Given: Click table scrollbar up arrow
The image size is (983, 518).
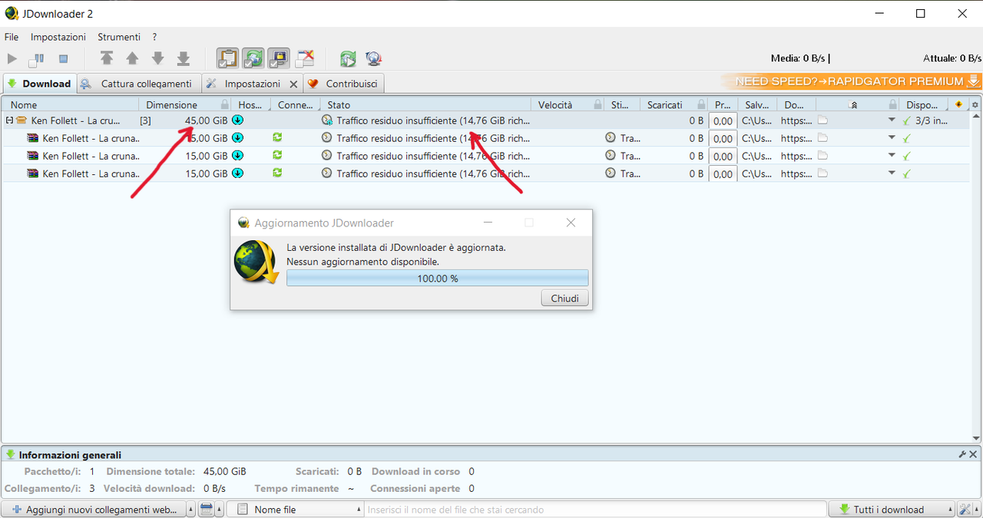Looking at the screenshot, I should [975, 117].
